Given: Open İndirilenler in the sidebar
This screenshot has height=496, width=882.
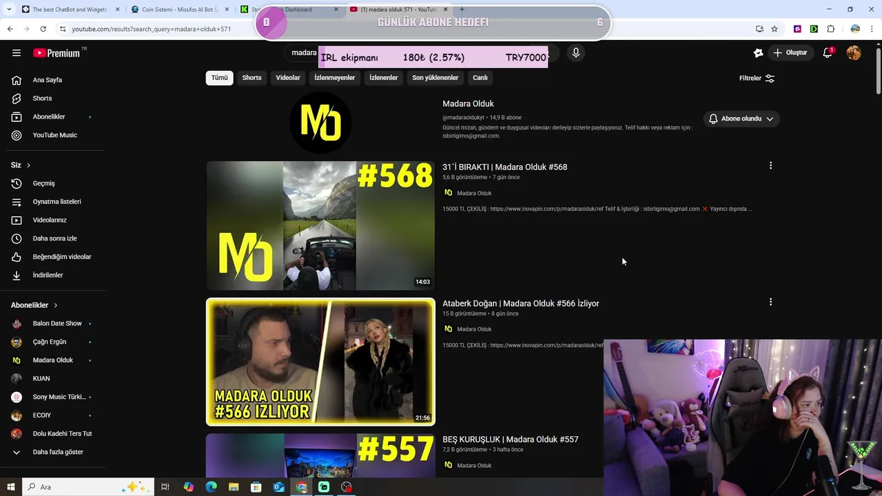Looking at the screenshot, I should (52, 275).
